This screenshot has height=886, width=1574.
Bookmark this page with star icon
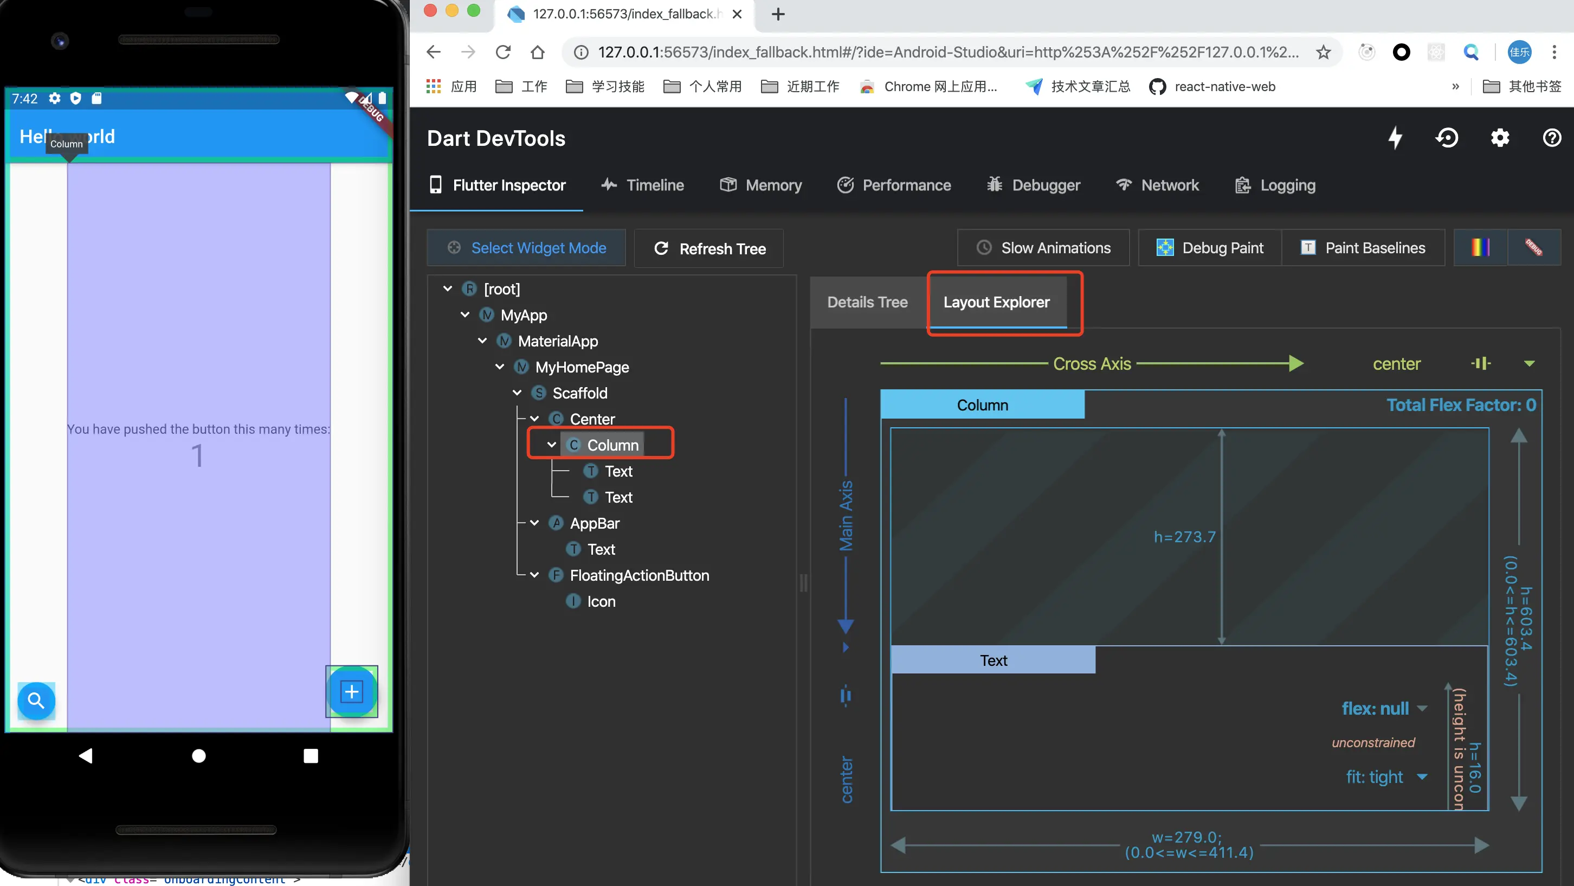(1324, 53)
